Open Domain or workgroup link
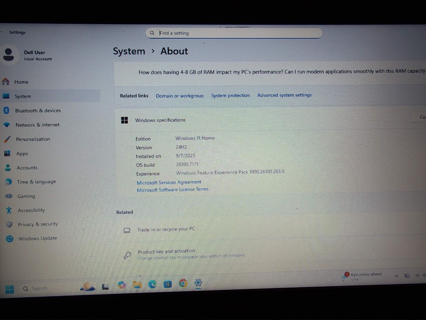 tap(180, 96)
